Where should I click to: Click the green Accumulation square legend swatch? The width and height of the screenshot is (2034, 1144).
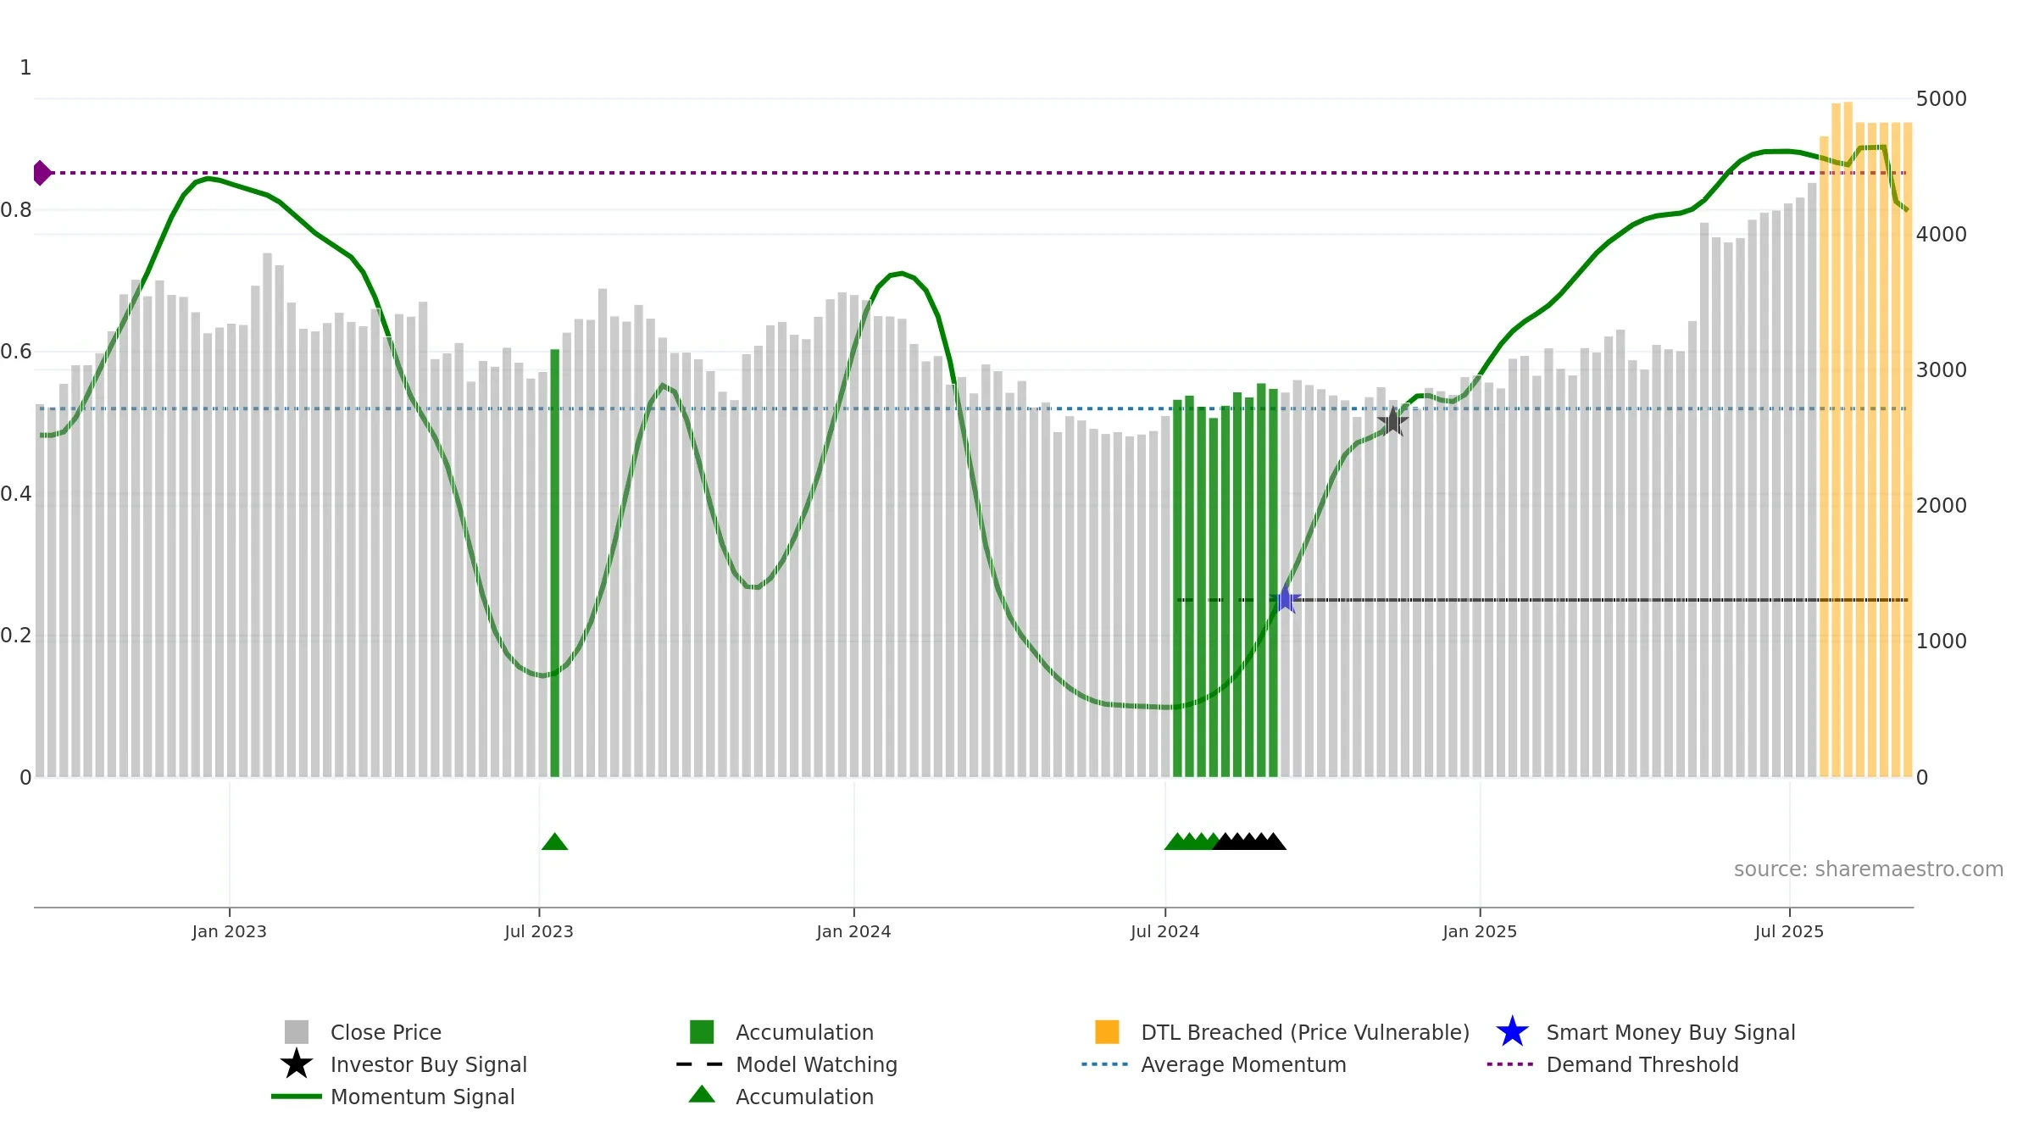point(702,1032)
